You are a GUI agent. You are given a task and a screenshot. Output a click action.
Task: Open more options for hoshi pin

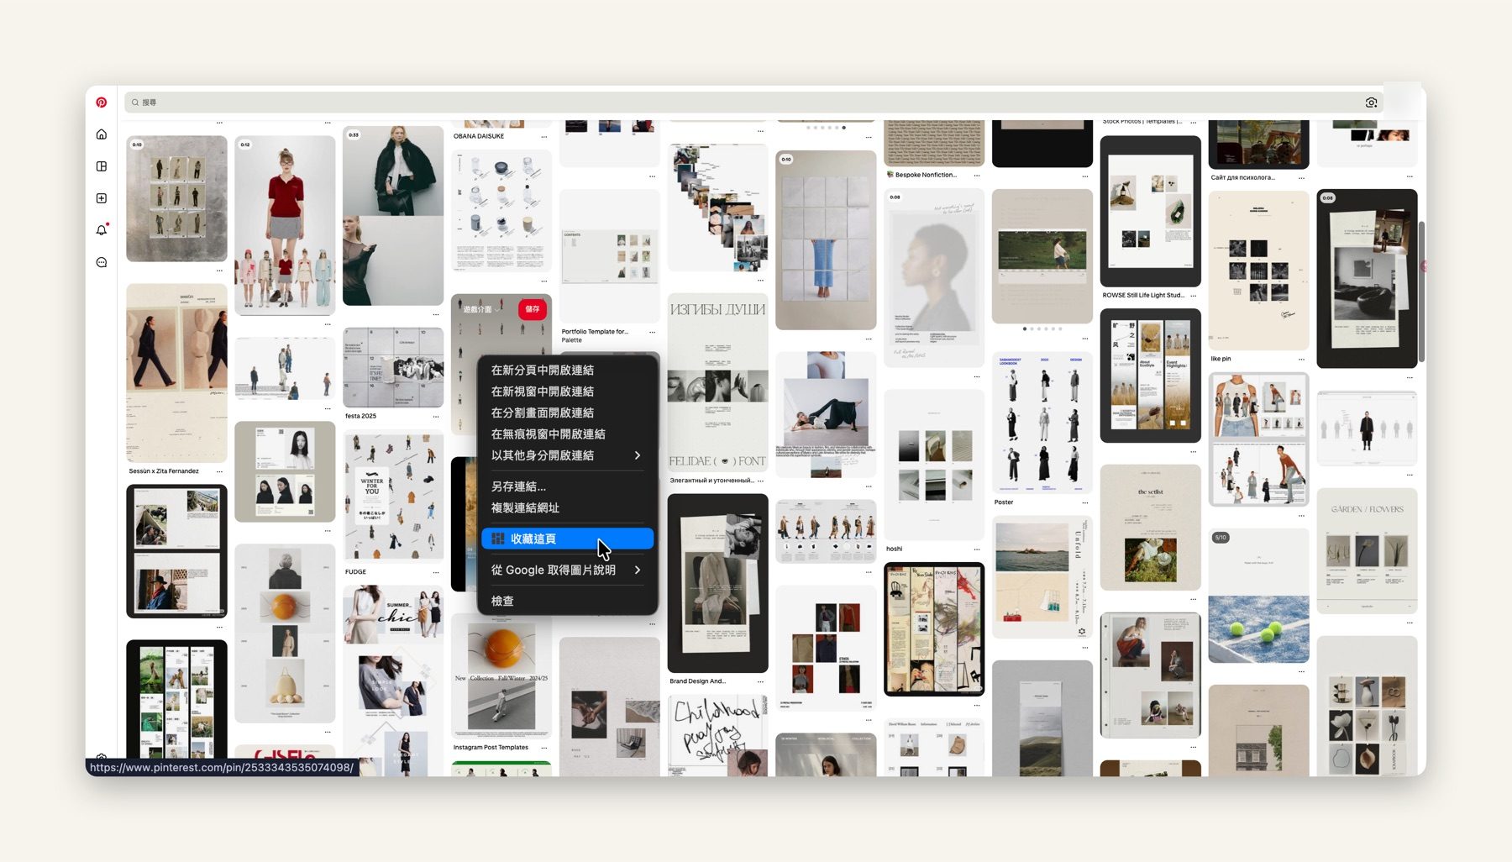(977, 549)
